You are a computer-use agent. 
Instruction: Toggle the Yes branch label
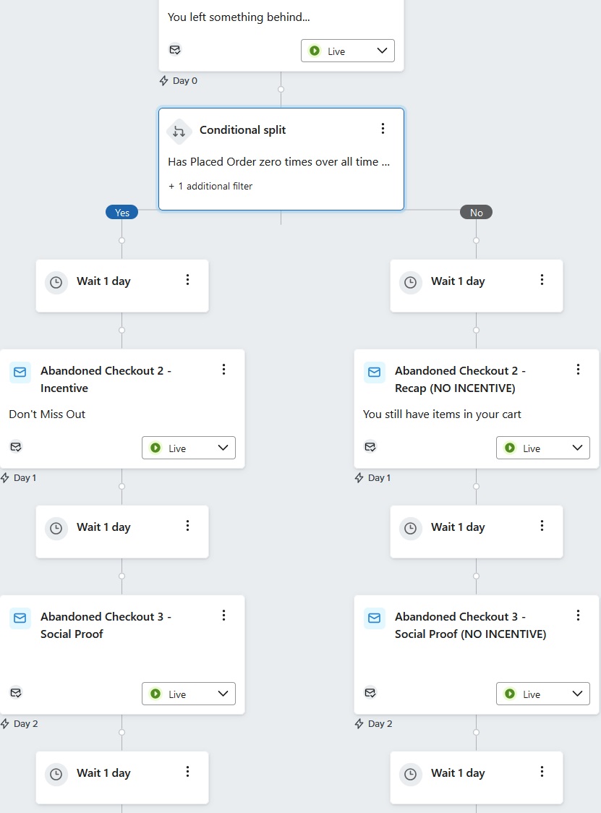pos(122,212)
